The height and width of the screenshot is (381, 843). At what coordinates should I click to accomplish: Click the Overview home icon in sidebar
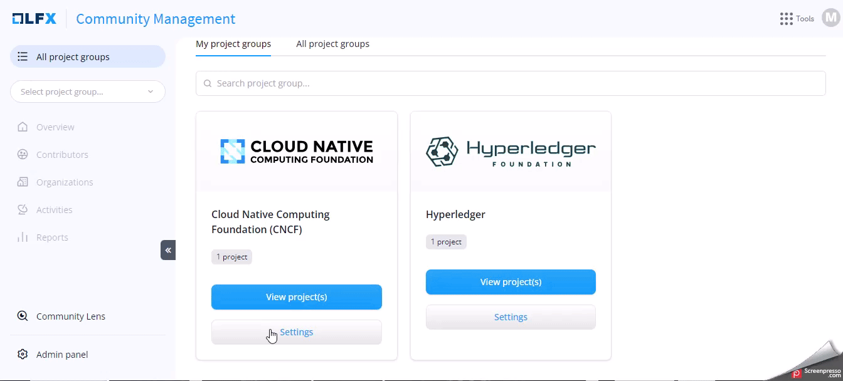[x=23, y=127]
